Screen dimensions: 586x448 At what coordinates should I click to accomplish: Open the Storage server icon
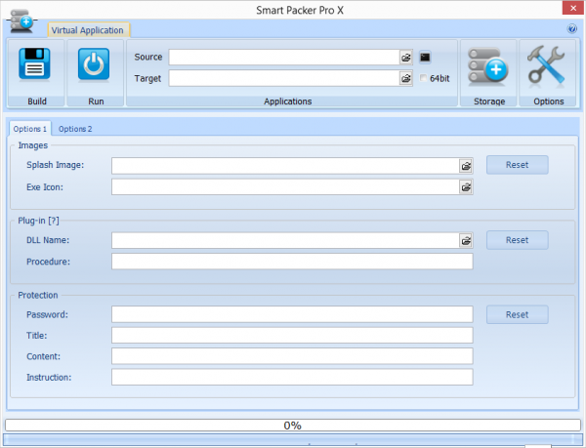[x=487, y=65]
